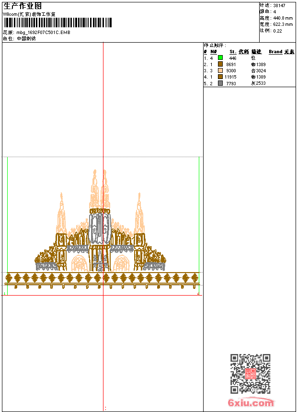Select the brown swatch with 8691 stitches
Viewport: 297px width, 412px height.
pos(220,64)
